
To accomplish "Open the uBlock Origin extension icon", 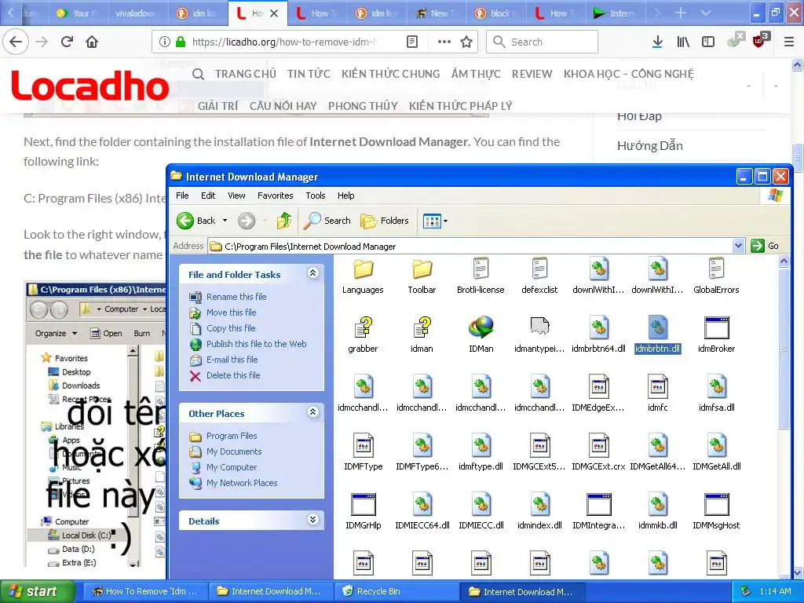I will [x=760, y=41].
